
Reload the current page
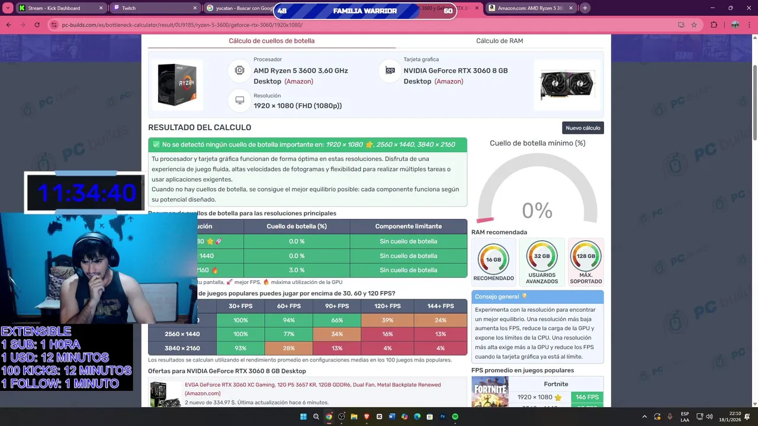tap(37, 25)
